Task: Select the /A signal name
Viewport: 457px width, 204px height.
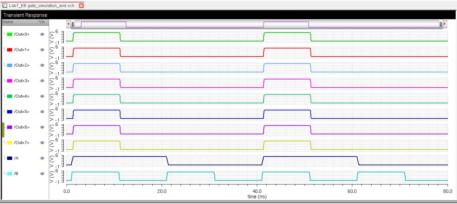Action: (x=16, y=158)
